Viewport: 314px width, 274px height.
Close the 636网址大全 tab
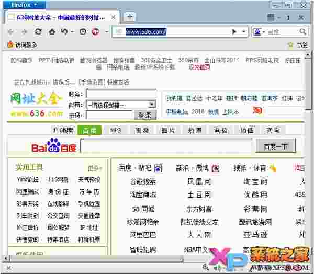point(114,17)
